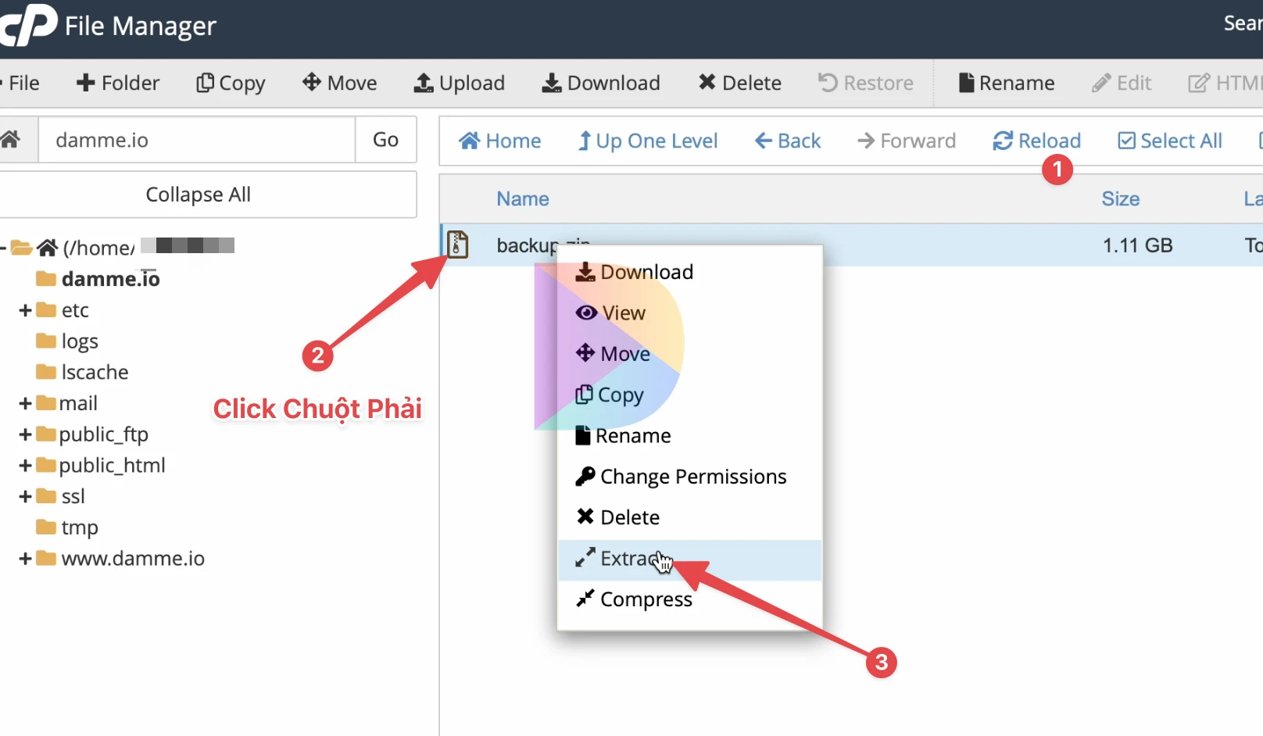Expand the mail folder tree node
Screen dimensions: 1263x736
[25, 403]
